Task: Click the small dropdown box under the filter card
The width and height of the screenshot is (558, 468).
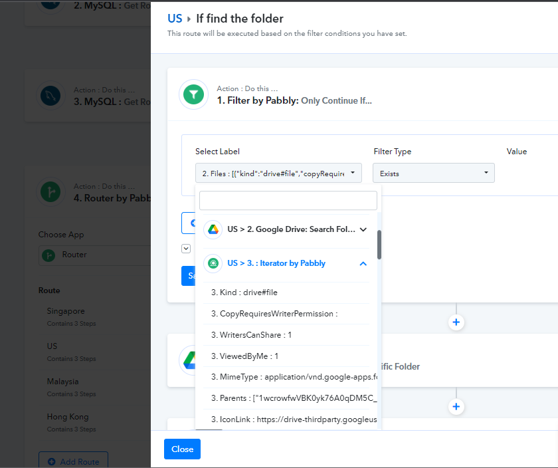Action: [x=186, y=248]
